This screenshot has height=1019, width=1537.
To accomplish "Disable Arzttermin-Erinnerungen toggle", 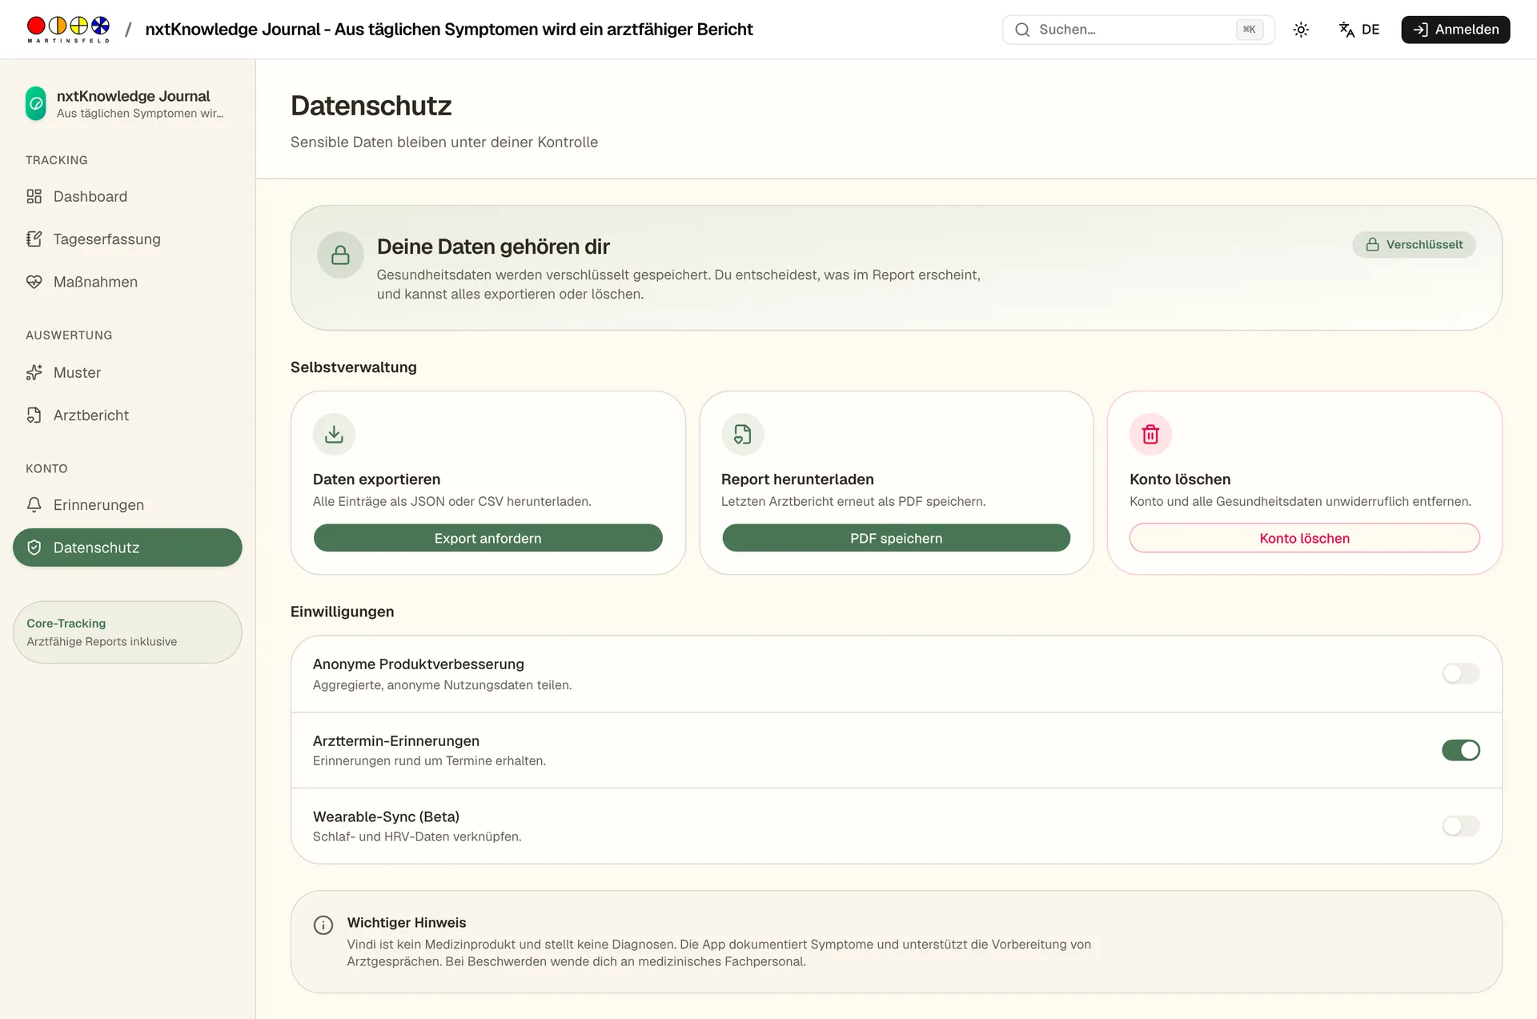I will [x=1461, y=750].
